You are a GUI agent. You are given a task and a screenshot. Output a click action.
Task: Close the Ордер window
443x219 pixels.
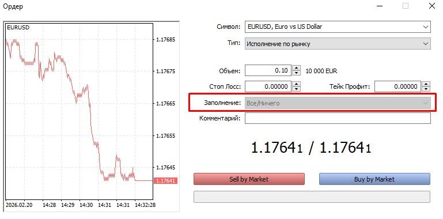tap(431, 6)
